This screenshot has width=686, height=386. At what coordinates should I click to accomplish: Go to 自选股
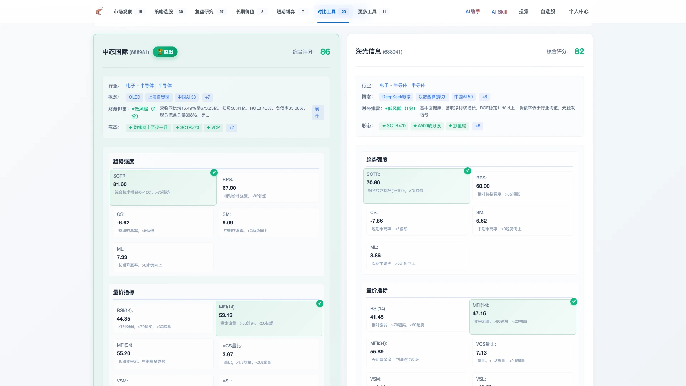click(x=548, y=11)
